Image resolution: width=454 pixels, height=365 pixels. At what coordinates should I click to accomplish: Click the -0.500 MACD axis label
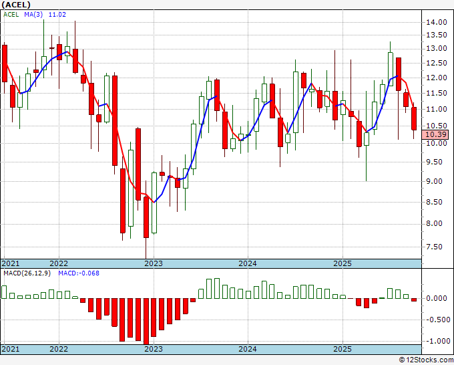[x=437, y=320]
